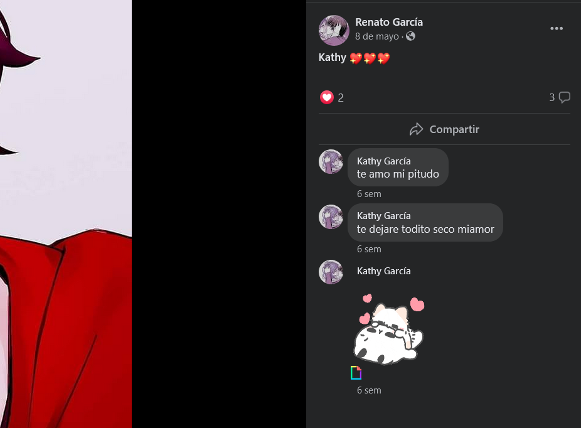The image size is (581, 428).
Task: Click the globe public audience icon
Action: [x=410, y=36]
